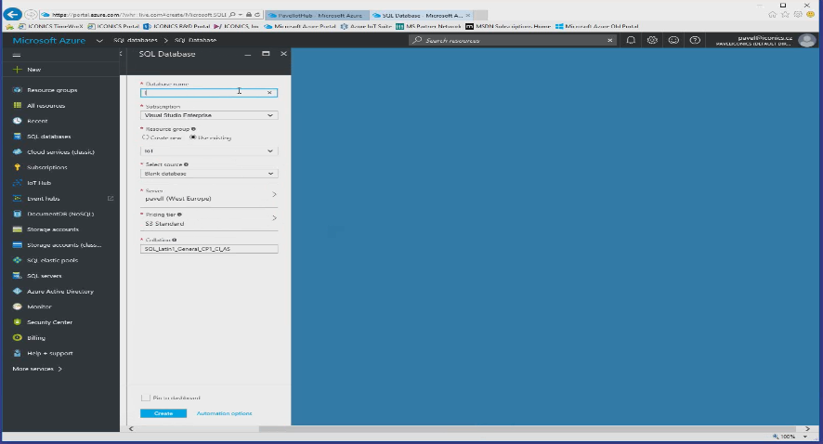Click the SQL databases sidebar icon
This screenshot has height=444, width=823.
pos(18,137)
